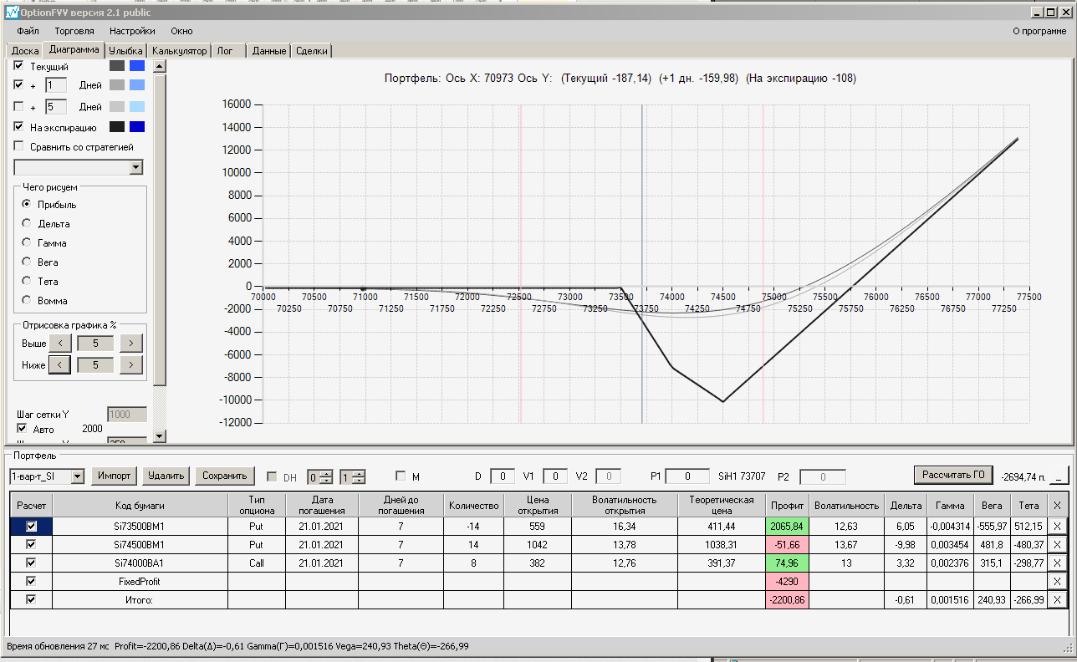Open the Настройки menu
Image resolution: width=1077 pixels, height=662 pixels.
pos(132,31)
